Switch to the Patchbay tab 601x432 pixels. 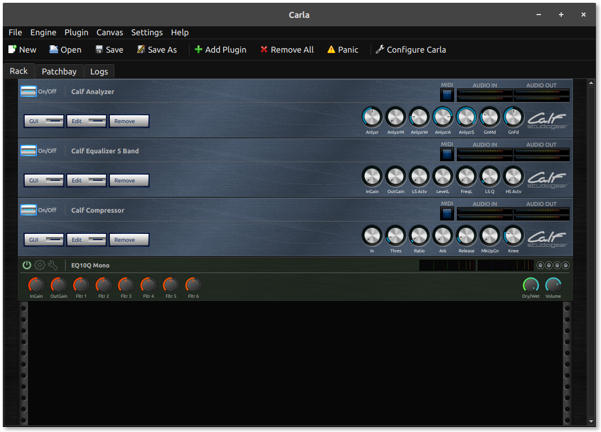tap(59, 72)
